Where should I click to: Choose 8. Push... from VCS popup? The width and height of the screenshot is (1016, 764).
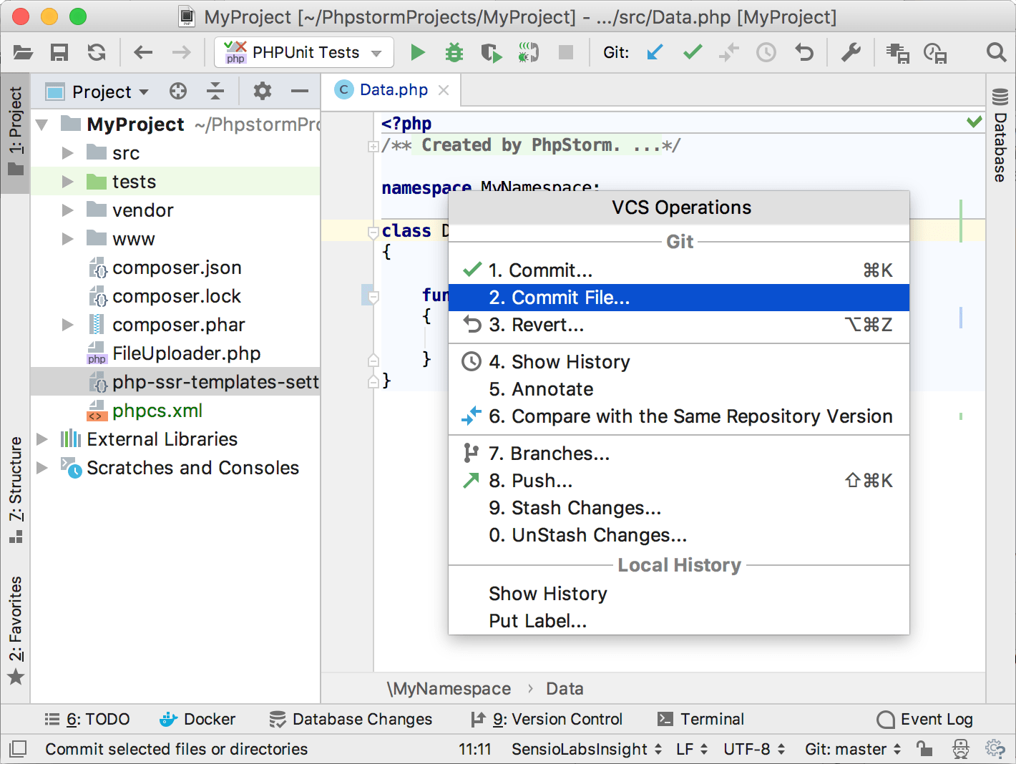pos(530,481)
